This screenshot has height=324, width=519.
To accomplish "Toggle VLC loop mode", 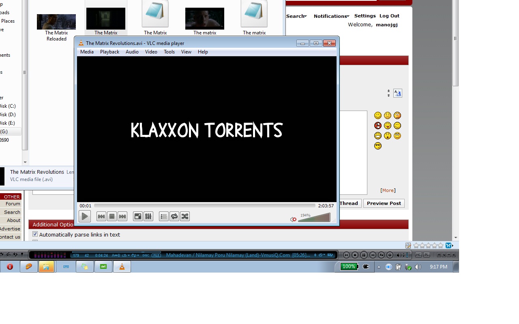I will coord(174,216).
